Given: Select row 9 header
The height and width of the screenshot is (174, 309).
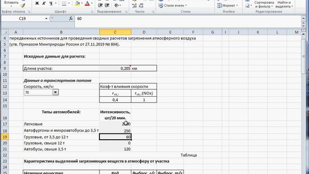Looking at the screenshot, I should (x=5, y=69).
